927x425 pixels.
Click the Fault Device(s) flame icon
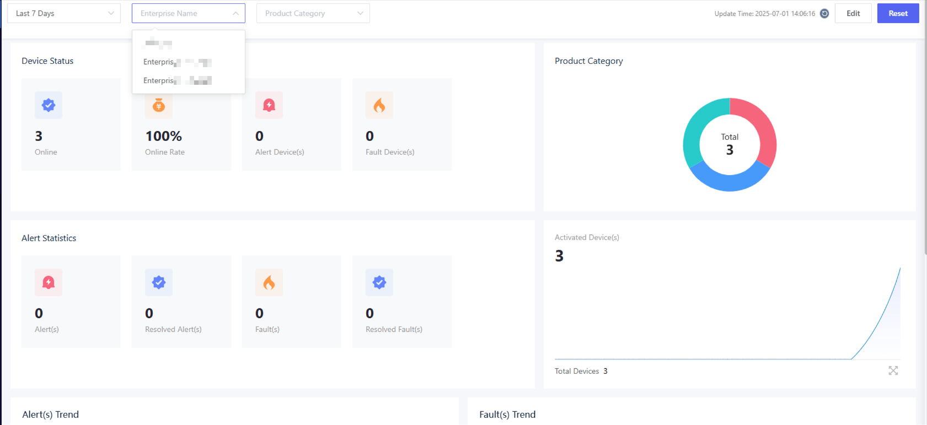(379, 105)
